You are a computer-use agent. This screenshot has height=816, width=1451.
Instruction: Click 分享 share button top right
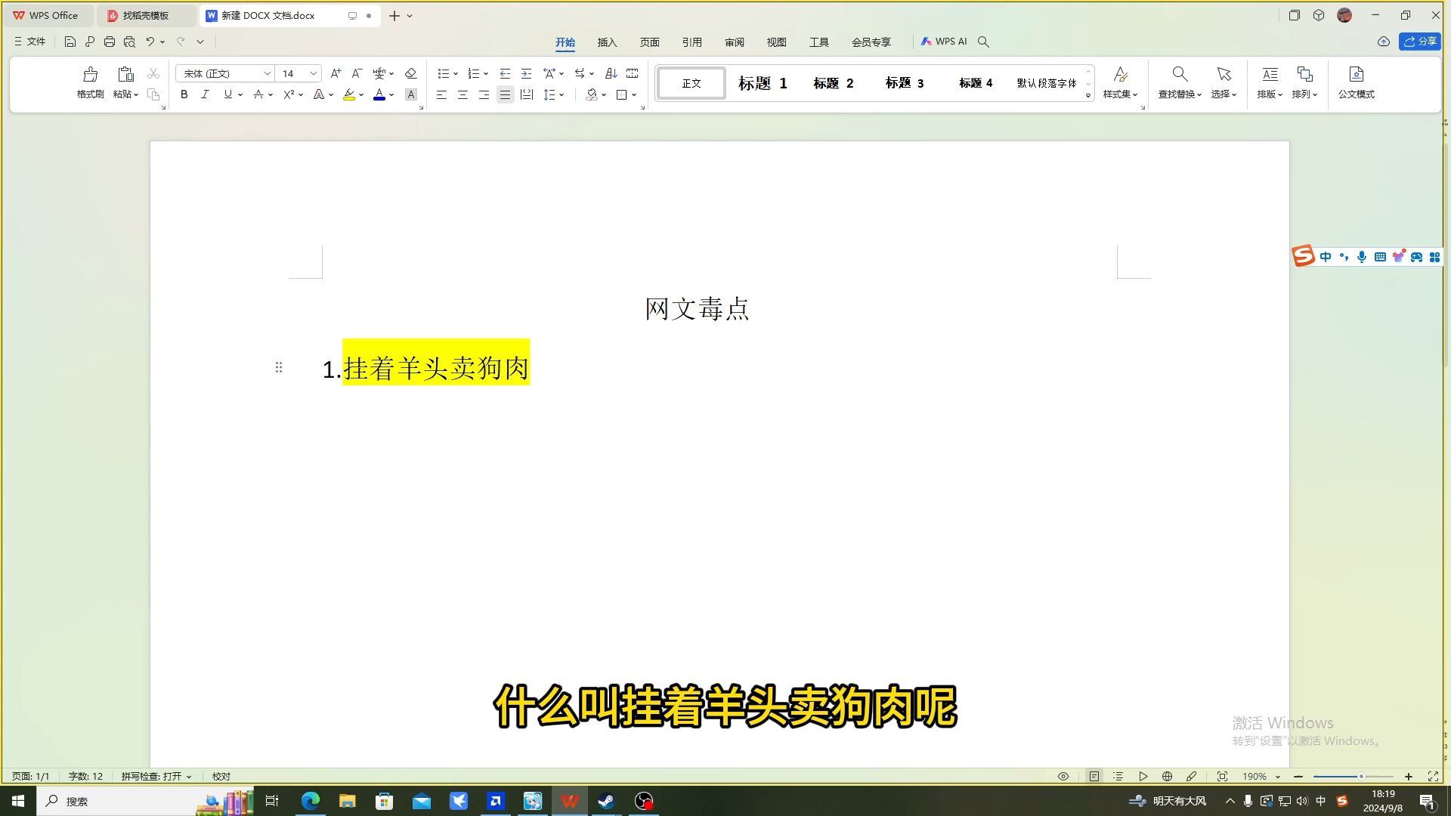coord(1420,41)
